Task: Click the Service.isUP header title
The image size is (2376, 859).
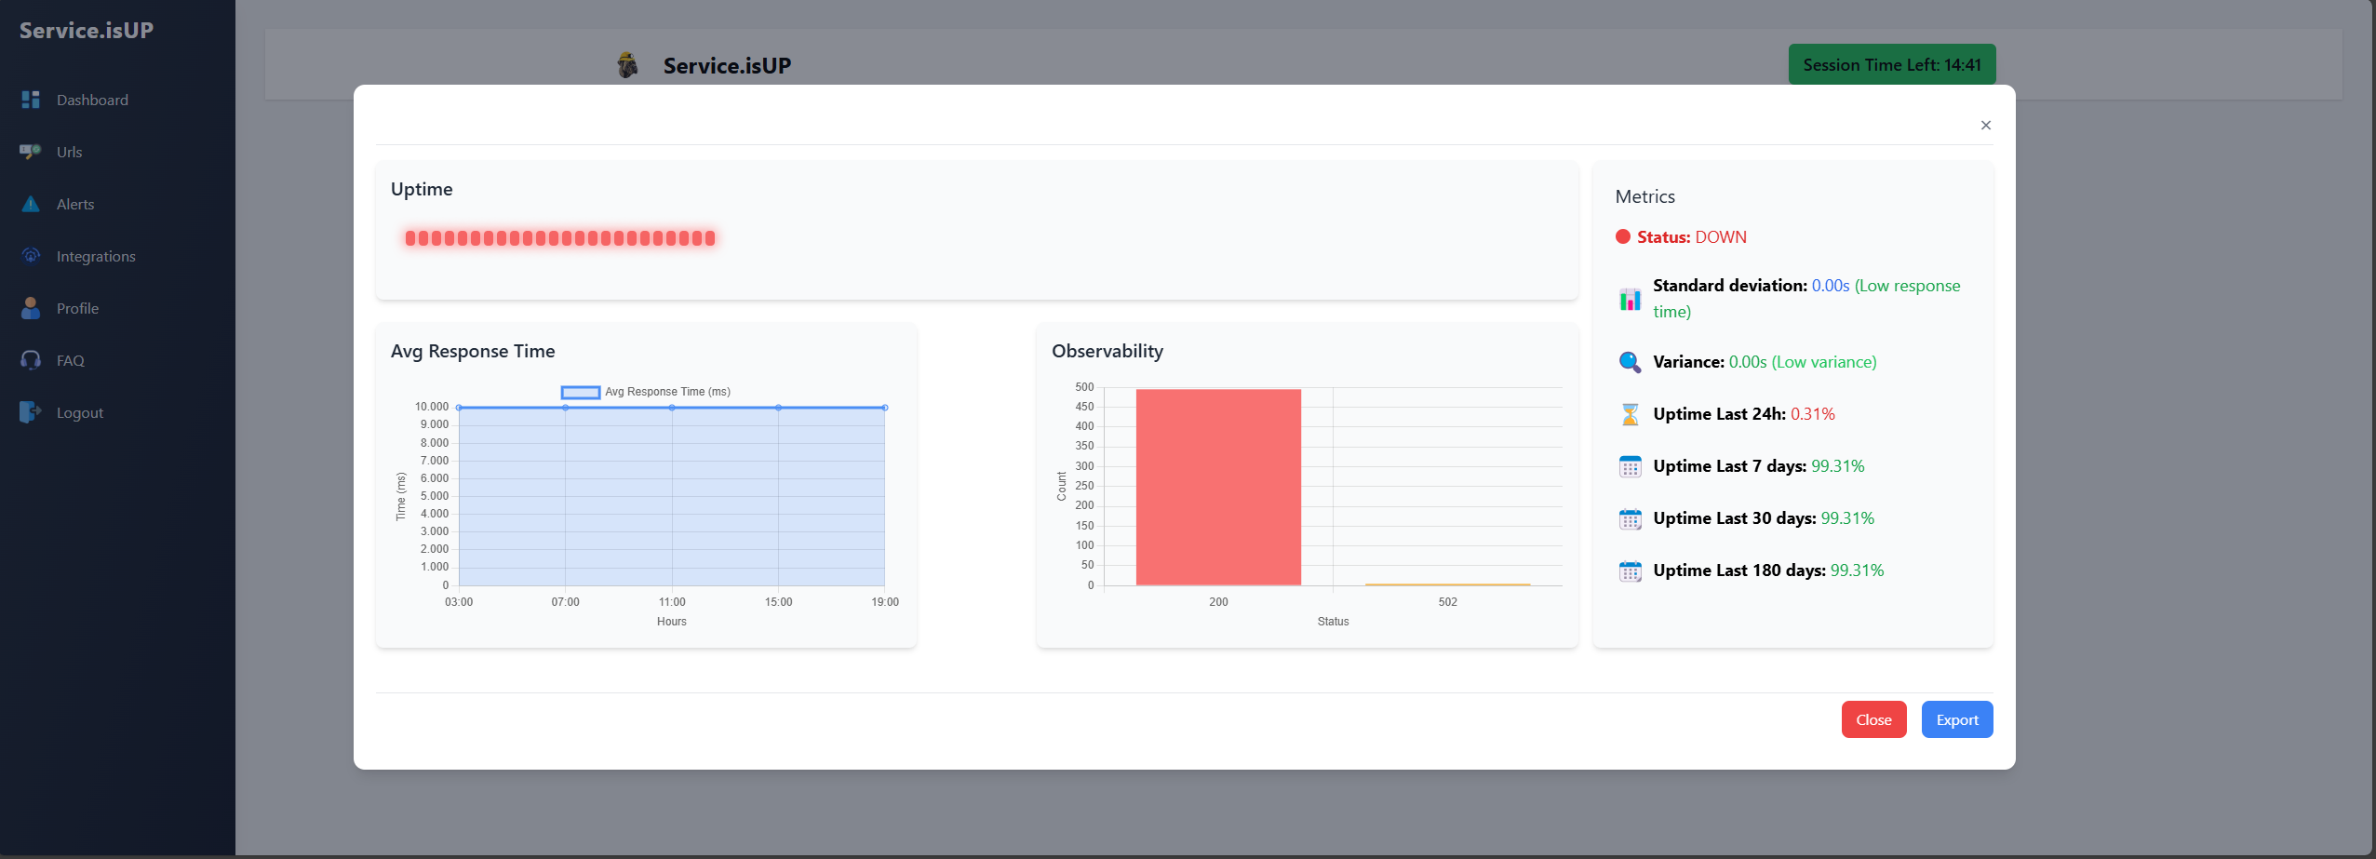Action: pos(727,66)
